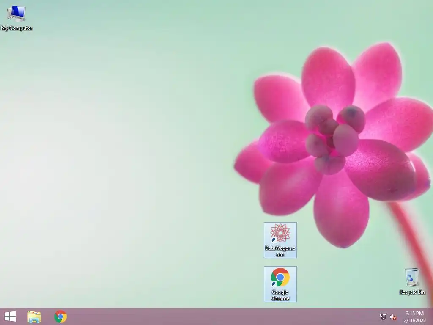This screenshot has height=325, width=433.
Task: Click the Recycle Bin label text
Action: point(412,292)
